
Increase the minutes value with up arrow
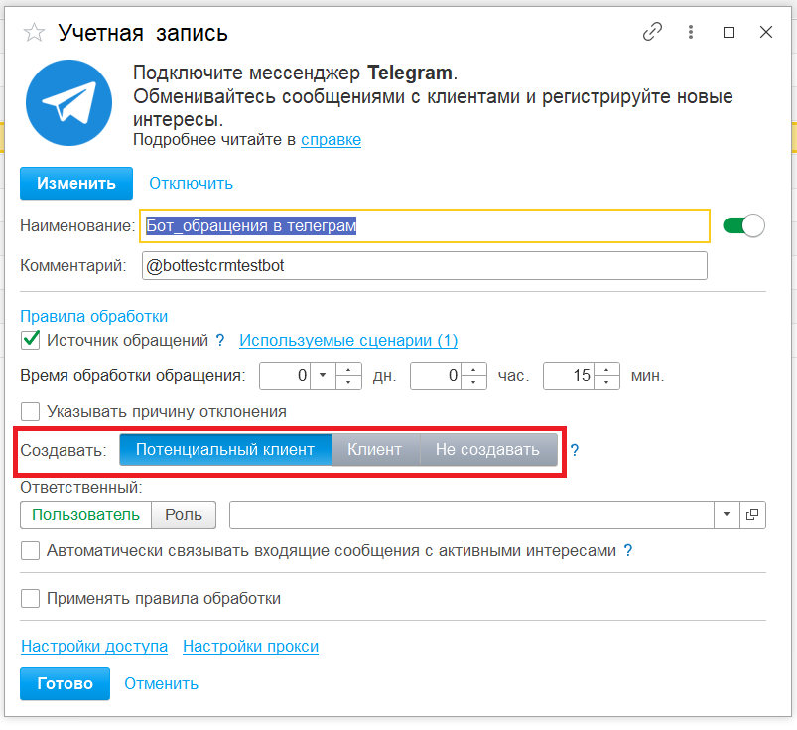point(606,369)
